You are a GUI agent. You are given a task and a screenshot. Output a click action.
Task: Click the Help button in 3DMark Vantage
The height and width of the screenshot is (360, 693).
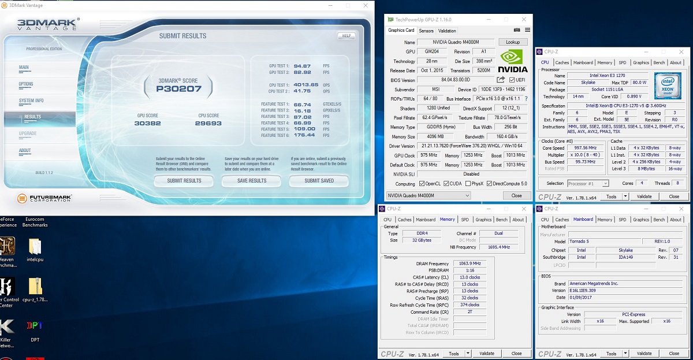coord(346,36)
